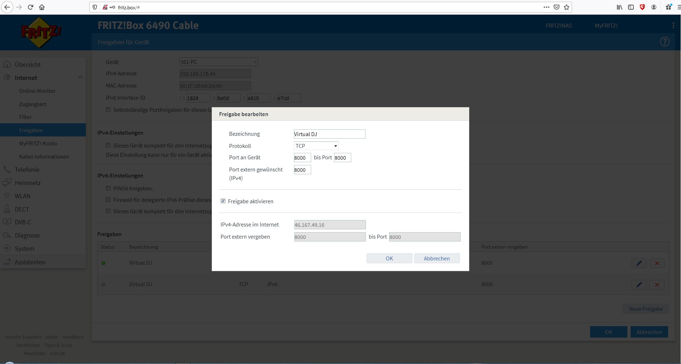Click the Neue Freigabe button
This screenshot has height=364, width=681.
coord(646,309)
